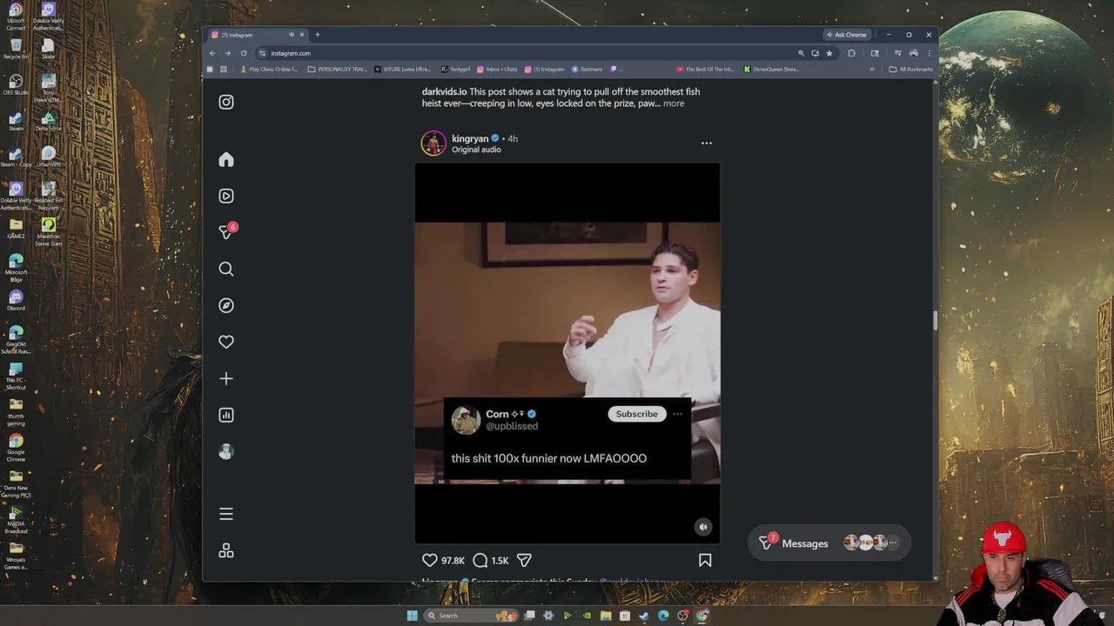Image resolution: width=1114 pixels, height=626 pixels.
Task: Click Ask Chrome button
Action: [x=846, y=35]
